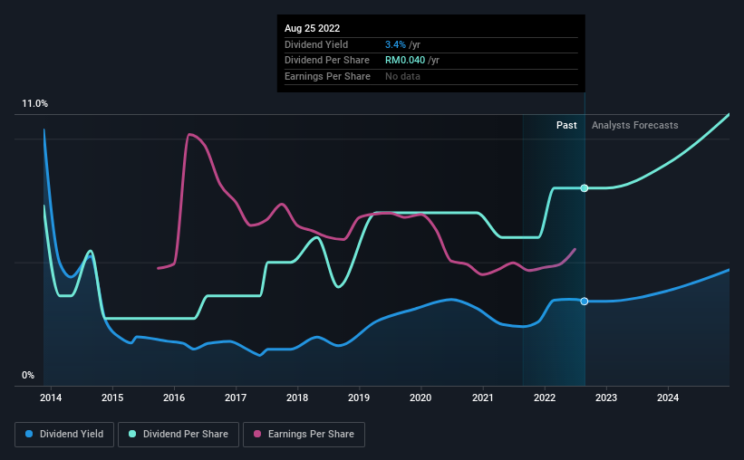Click the 2018 x-axis label
The image size is (744, 460).
pyautogui.click(x=297, y=398)
